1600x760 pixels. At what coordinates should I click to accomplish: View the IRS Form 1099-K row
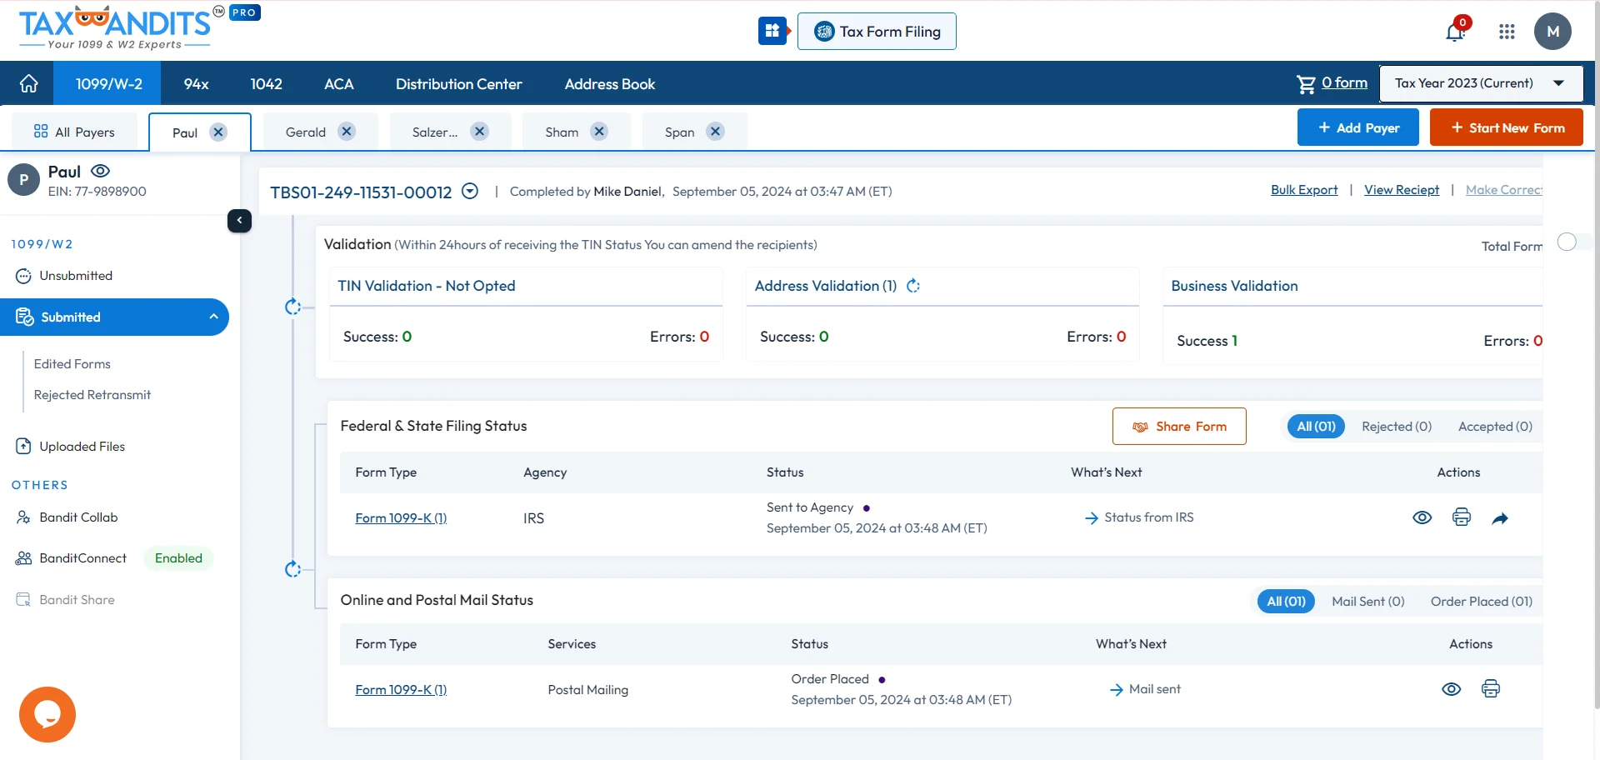(x=1422, y=517)
